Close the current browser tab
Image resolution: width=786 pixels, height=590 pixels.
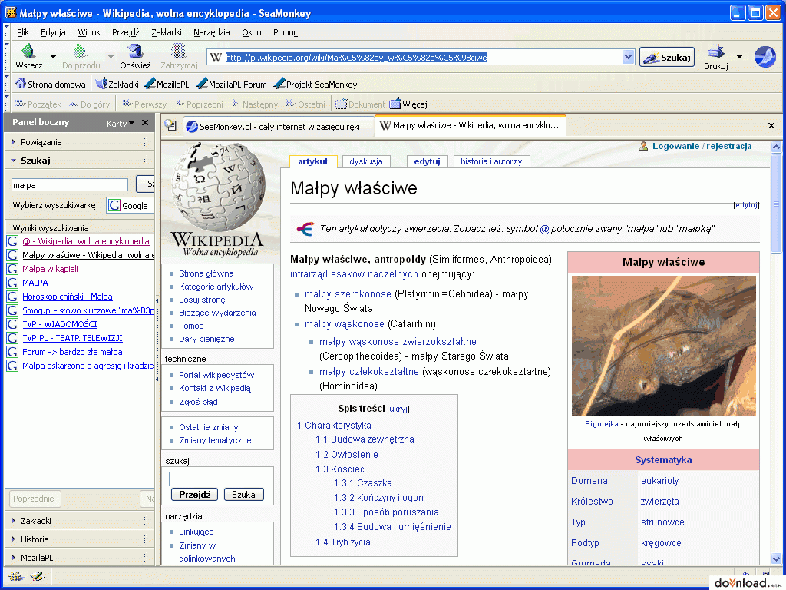click(771, 125)
